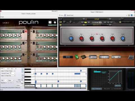Open the Adjust To Project Key dropdown
The width and height of the screenshot is (135, 101).
tap(8, 75)
